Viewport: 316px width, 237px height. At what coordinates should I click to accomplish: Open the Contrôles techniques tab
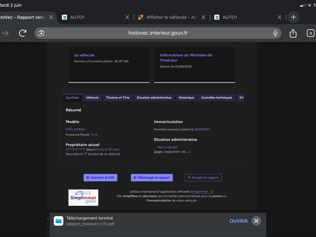tap(217, 97)
